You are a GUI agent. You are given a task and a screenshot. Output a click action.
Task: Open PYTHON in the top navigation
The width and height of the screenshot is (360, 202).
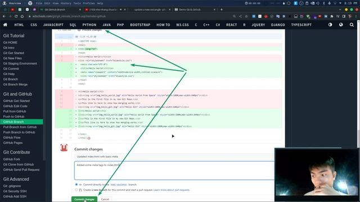[x=89, y=25]
